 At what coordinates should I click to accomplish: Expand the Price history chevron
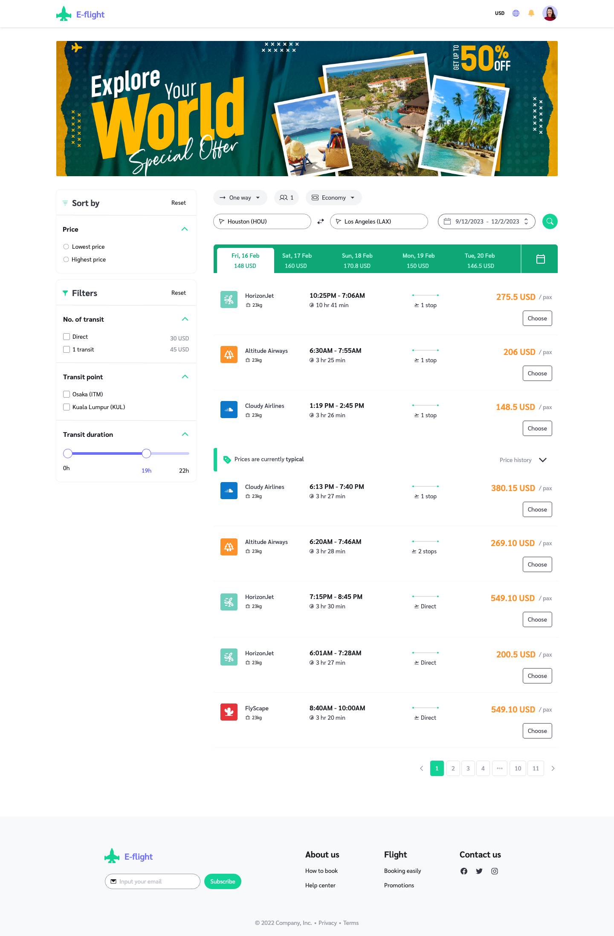coord(543,460)
